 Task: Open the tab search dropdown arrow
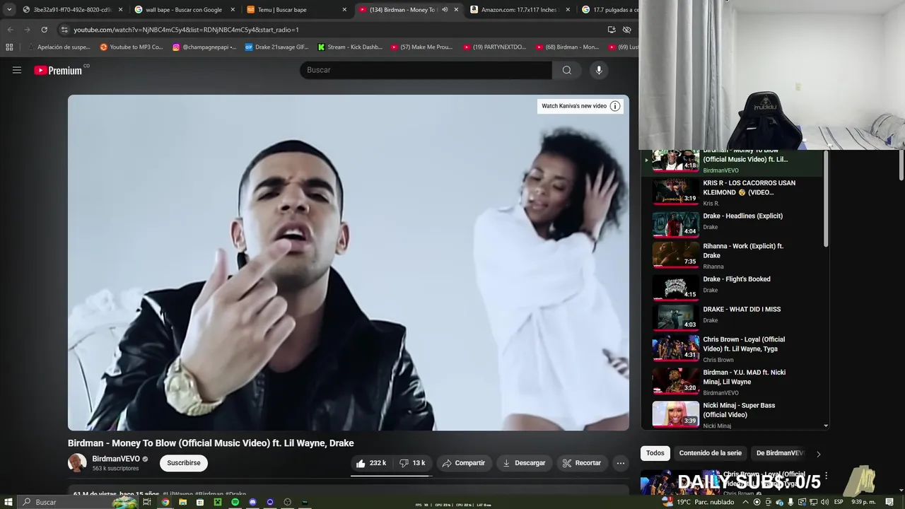point(9,9)
